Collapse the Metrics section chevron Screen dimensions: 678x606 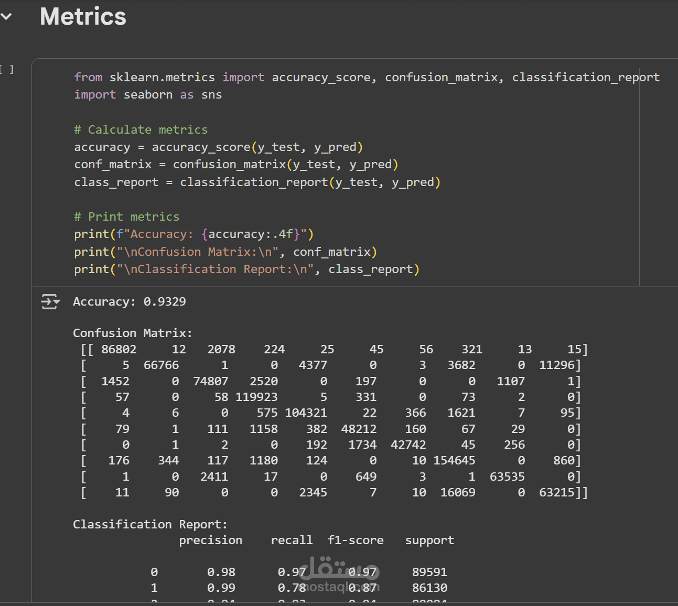coord(6,17)
